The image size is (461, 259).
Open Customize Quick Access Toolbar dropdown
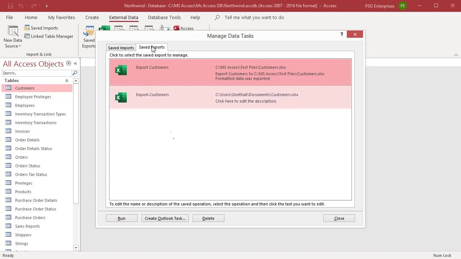pyautogui.click(x=47, y=6)
